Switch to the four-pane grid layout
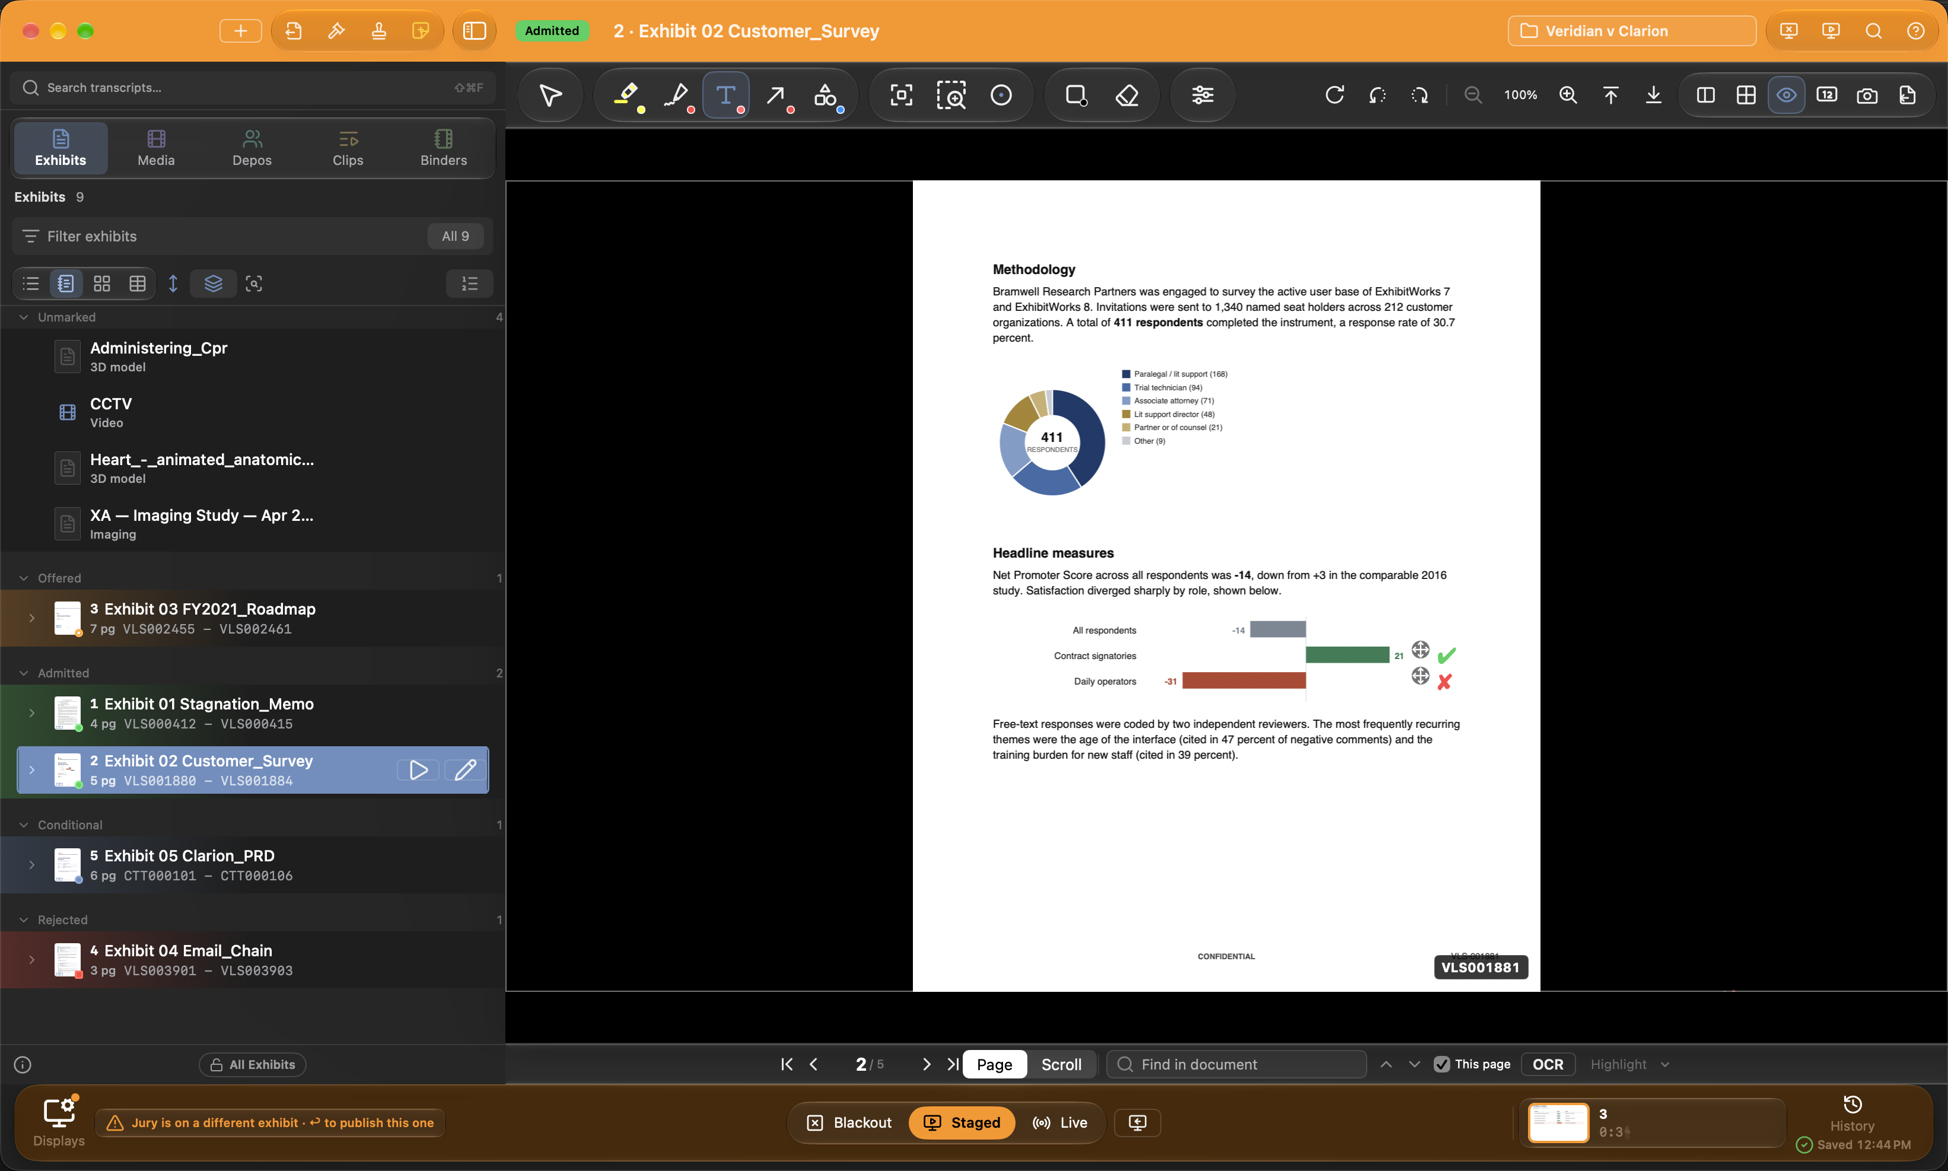 click(x=1746, y=96)
